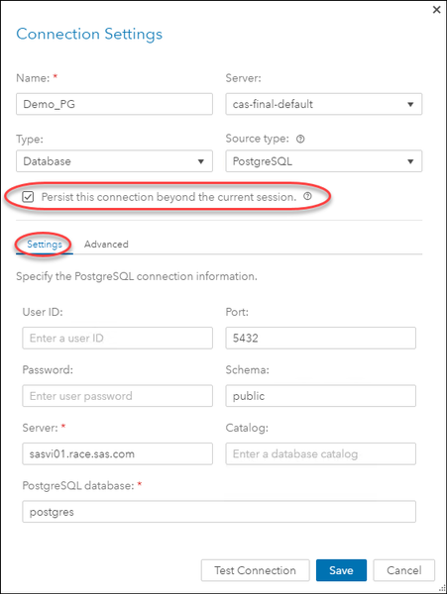Screen dimensions: 447x594
Task: Open the Advanced tab
Action: point(106,245)
